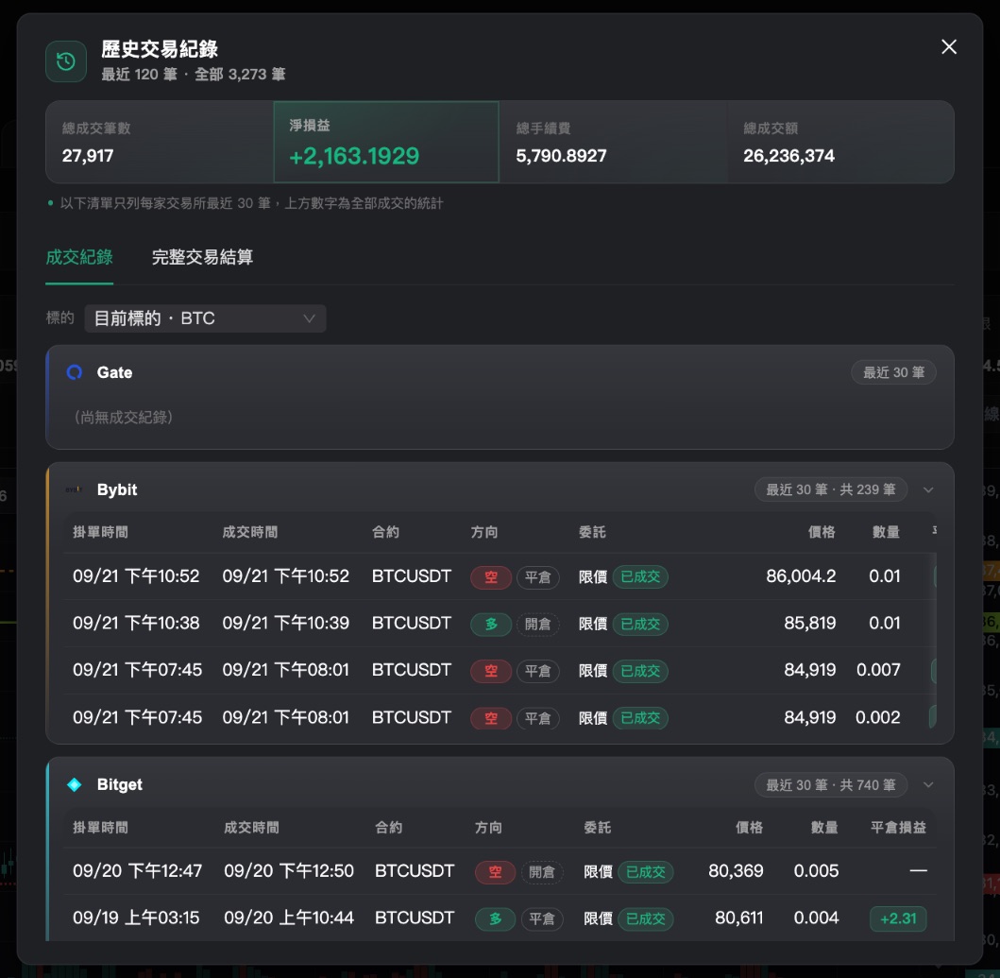Click 已成交 status in 85,819 row
1000x978 pixels.
click(640, 624)
